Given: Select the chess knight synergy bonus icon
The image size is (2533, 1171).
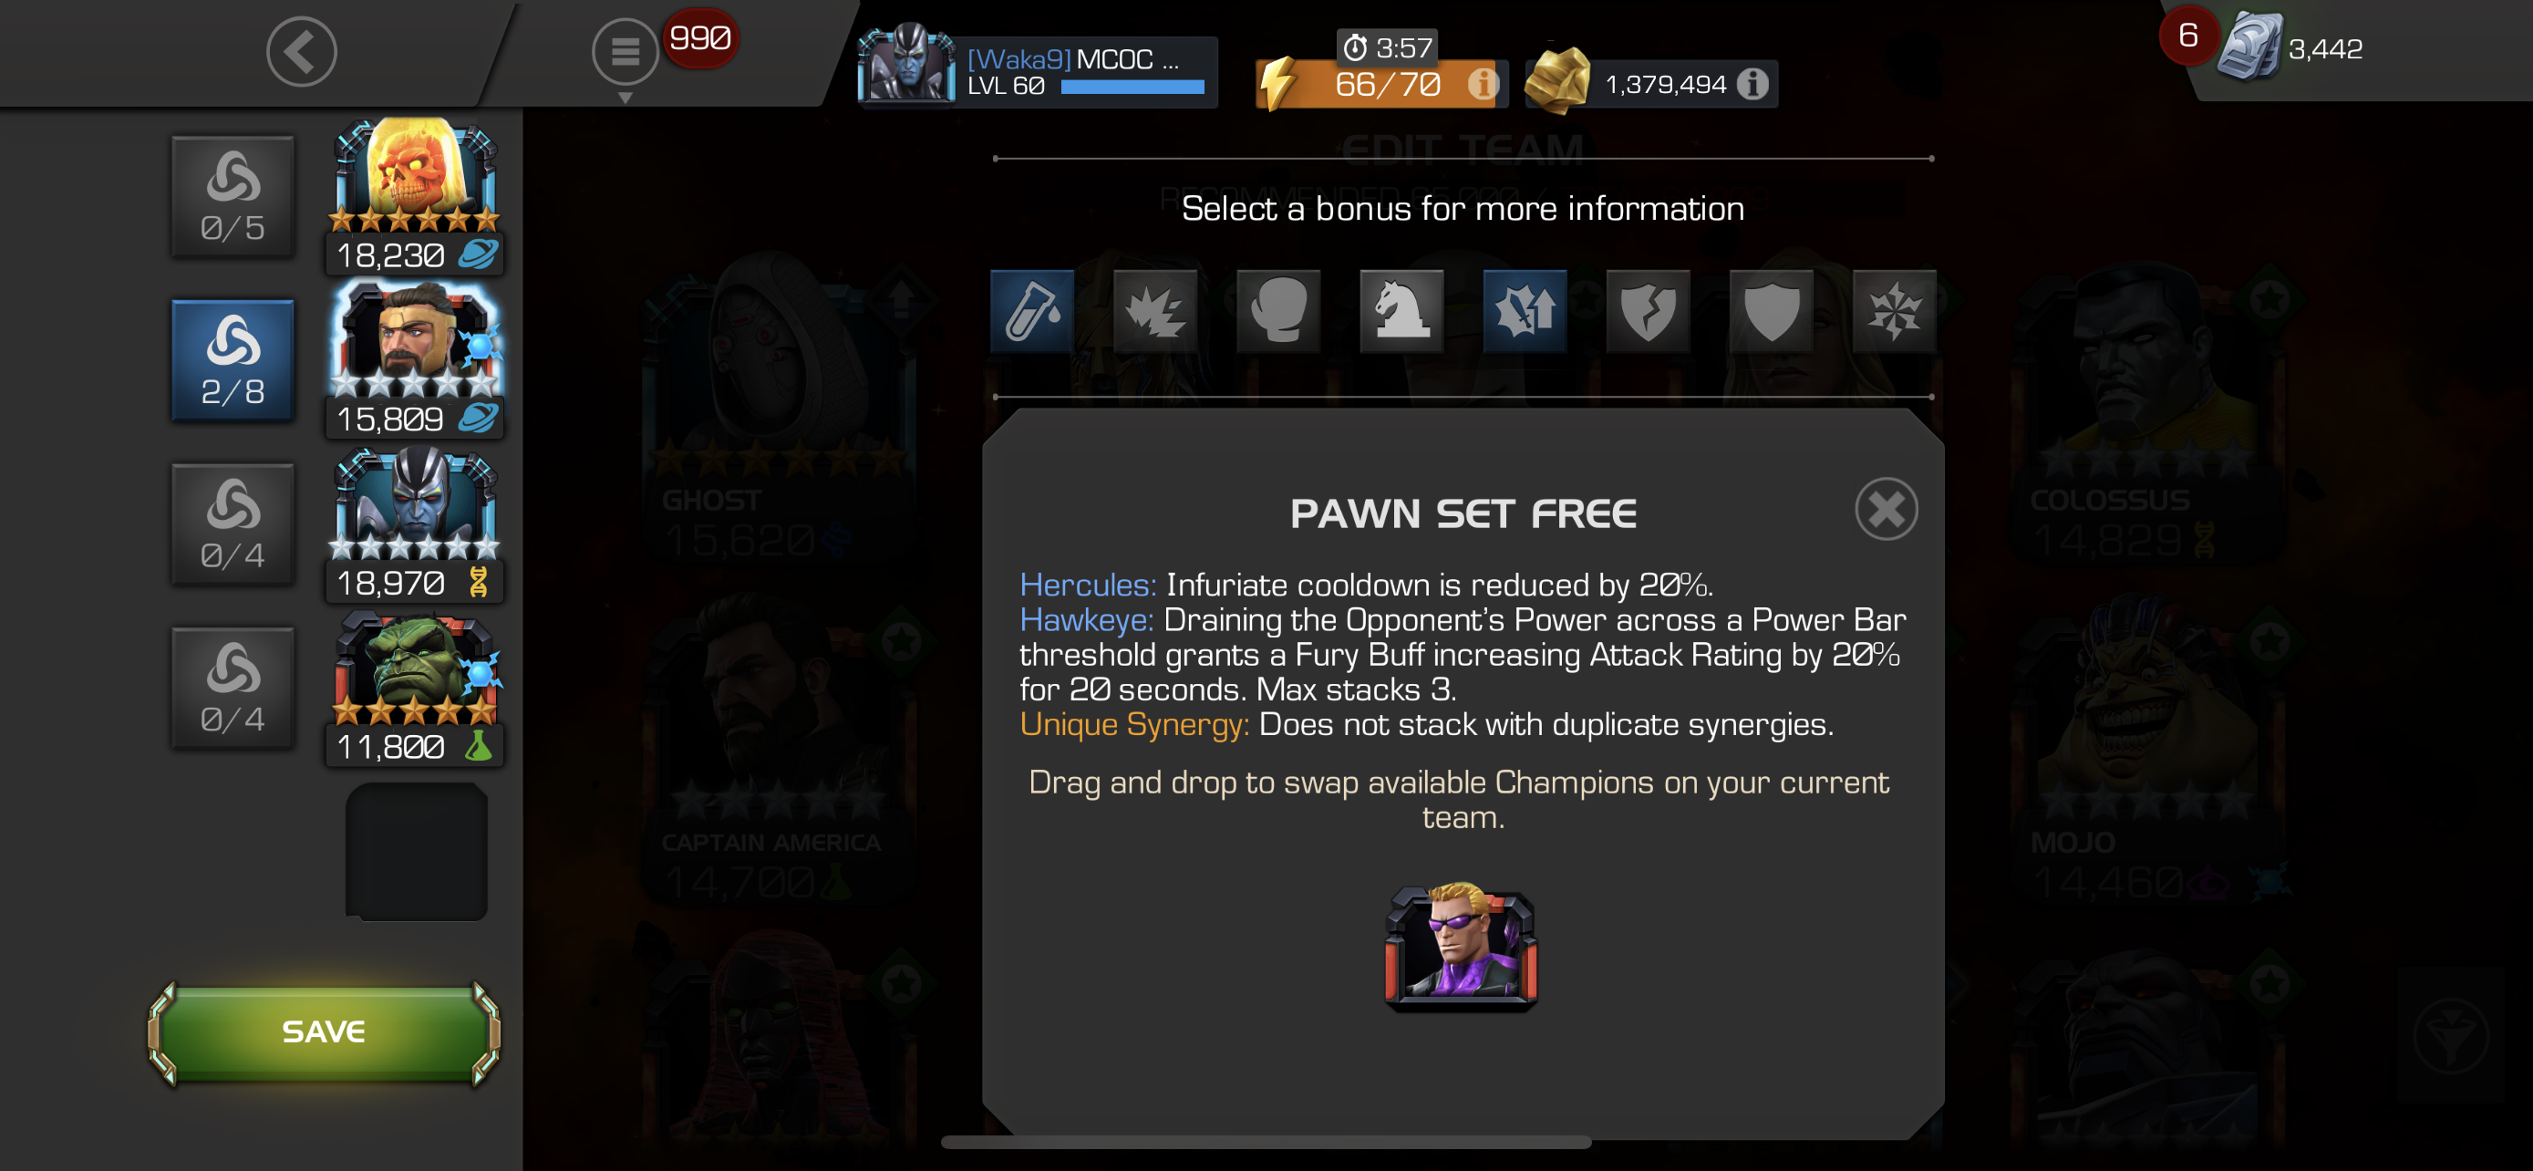Looking at the screenshot, I should pyautogui.click(x=1401, y=311).
